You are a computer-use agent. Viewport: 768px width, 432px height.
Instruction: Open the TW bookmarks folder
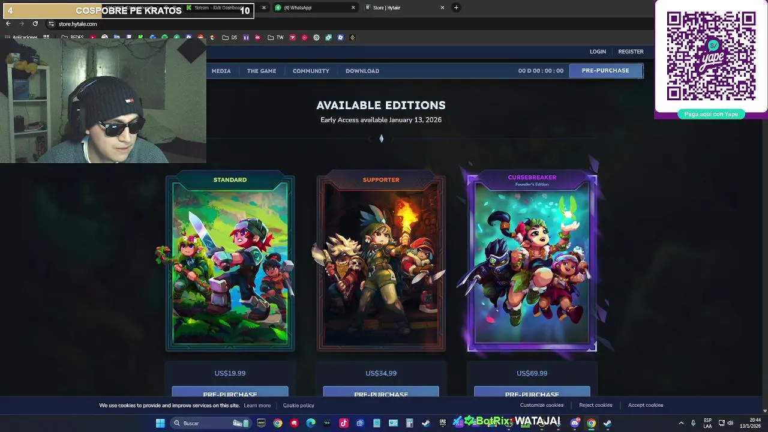[x=275, y=37]
